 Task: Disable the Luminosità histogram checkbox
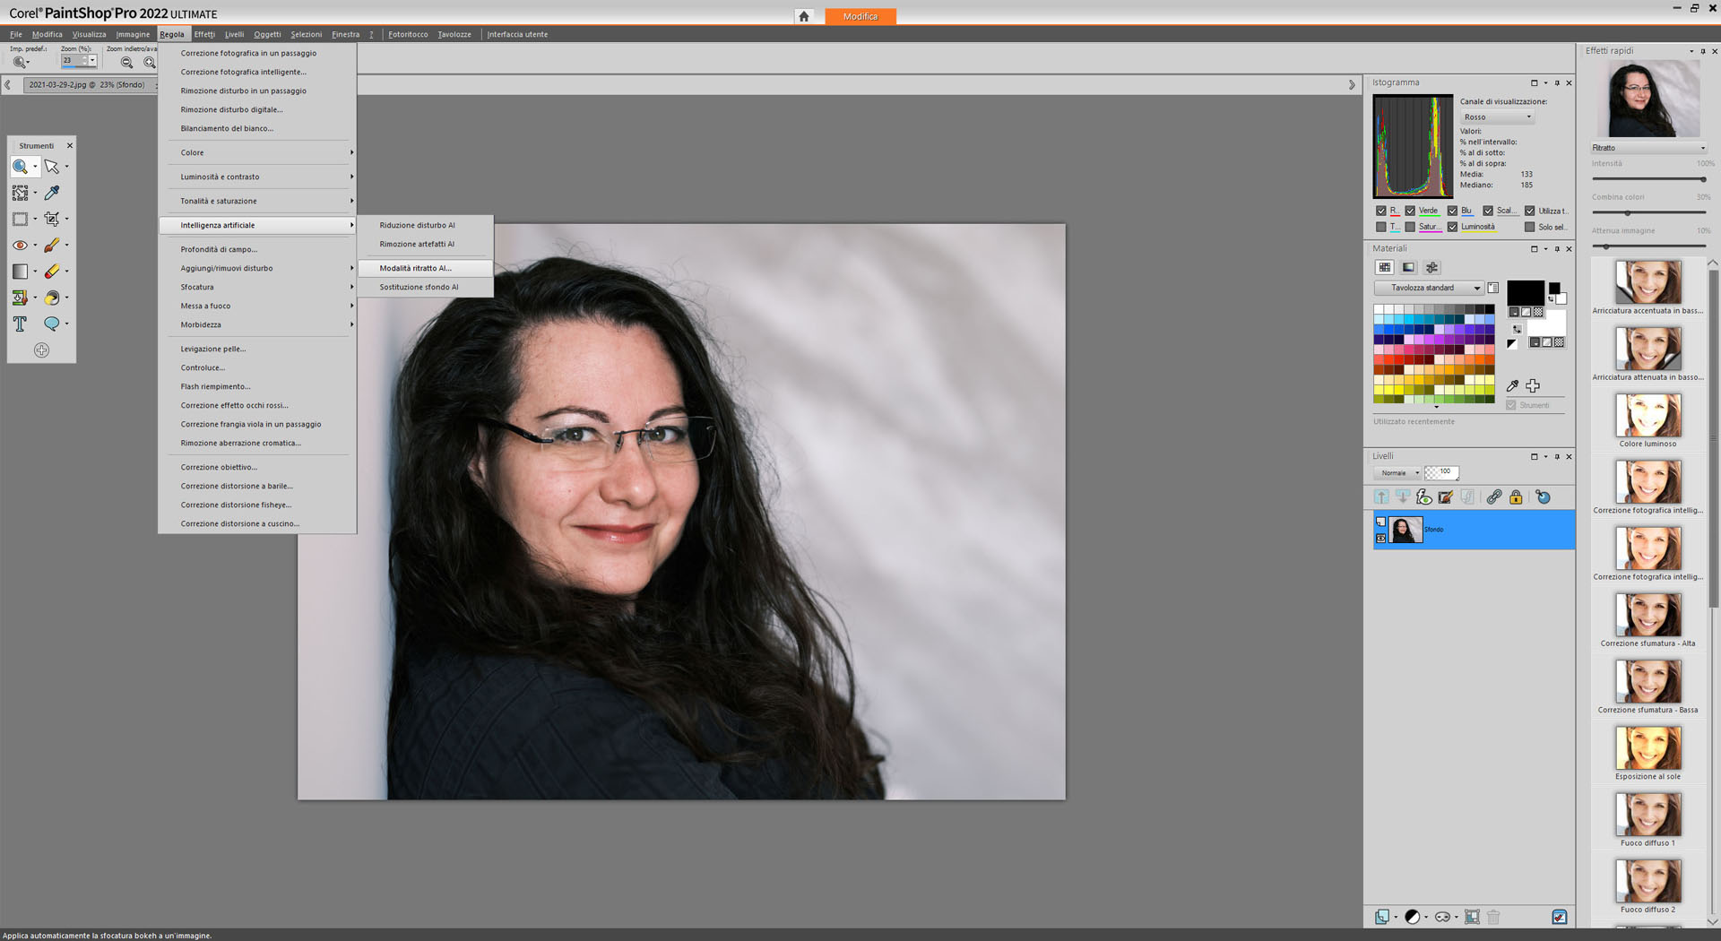point(1453,227)
